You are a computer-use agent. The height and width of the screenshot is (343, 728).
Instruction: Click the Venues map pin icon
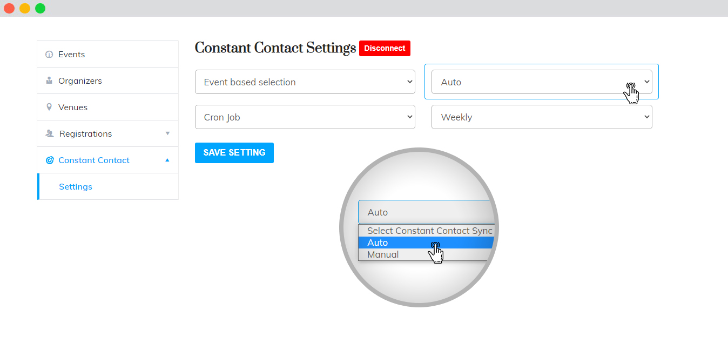coord(49,107)
